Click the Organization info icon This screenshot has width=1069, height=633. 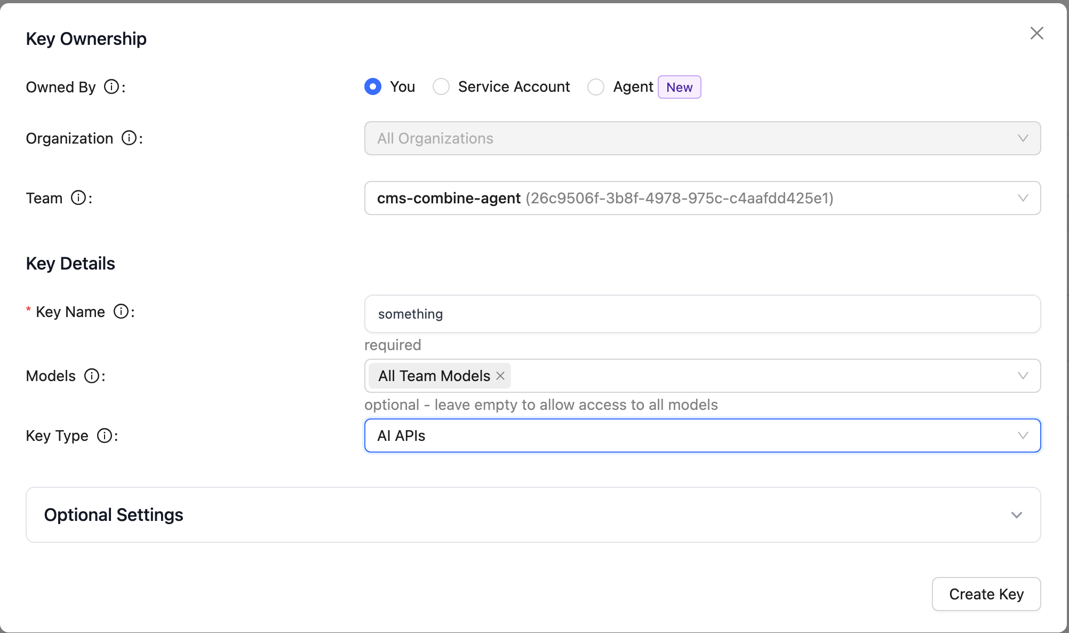pos(129,138)
